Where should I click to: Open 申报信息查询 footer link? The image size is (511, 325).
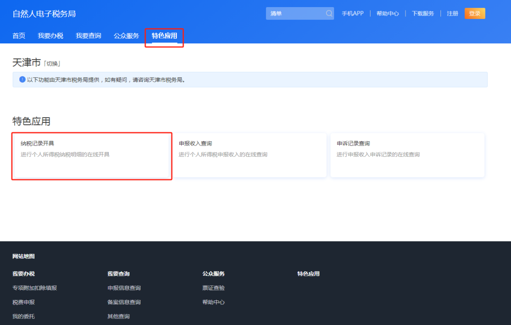pyautogui.click(x=124, y=288)
